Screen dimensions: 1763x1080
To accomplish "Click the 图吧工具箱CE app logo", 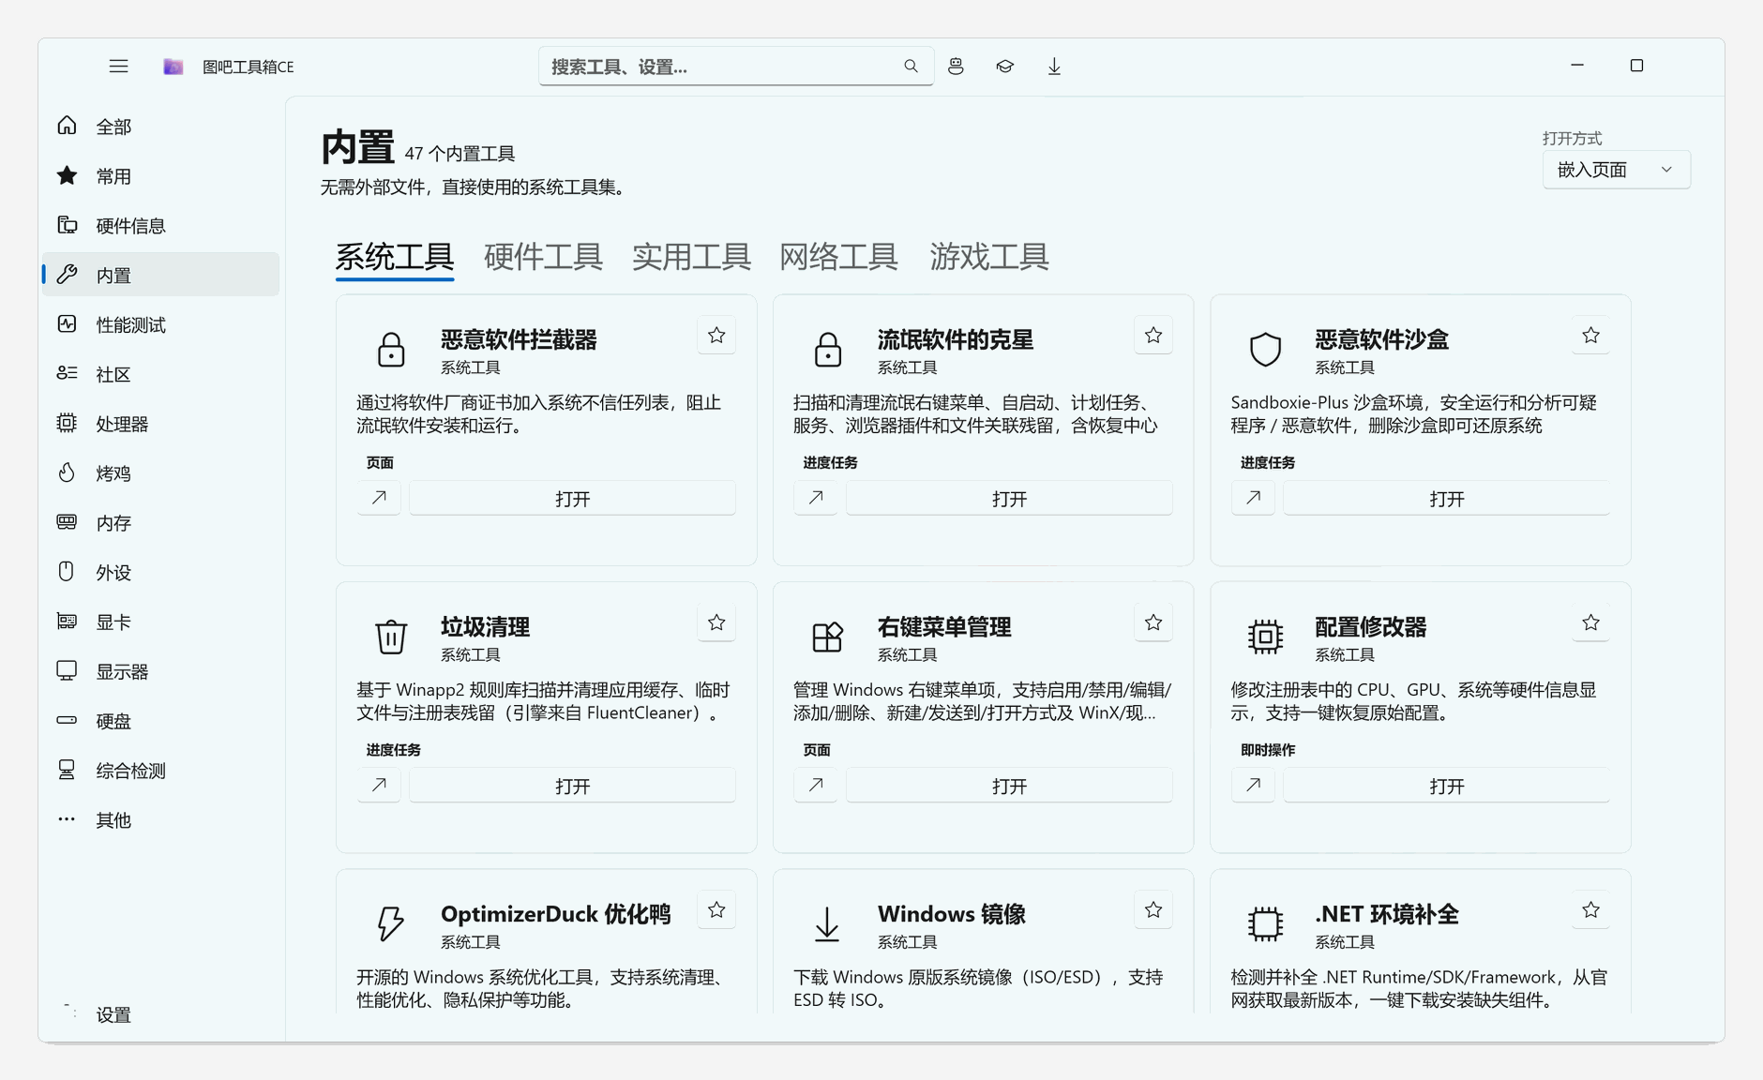I will click(173, 67).
